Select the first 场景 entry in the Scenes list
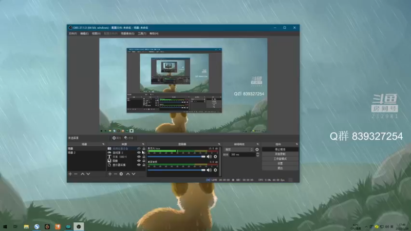 [x=86, y=148]
